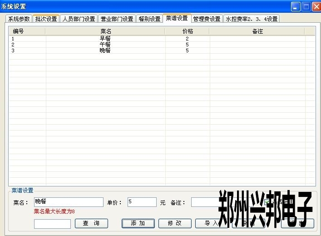Select the 午餐 row in the list
The width and height of the screenshot is (321, 236).
pos(105,45)
